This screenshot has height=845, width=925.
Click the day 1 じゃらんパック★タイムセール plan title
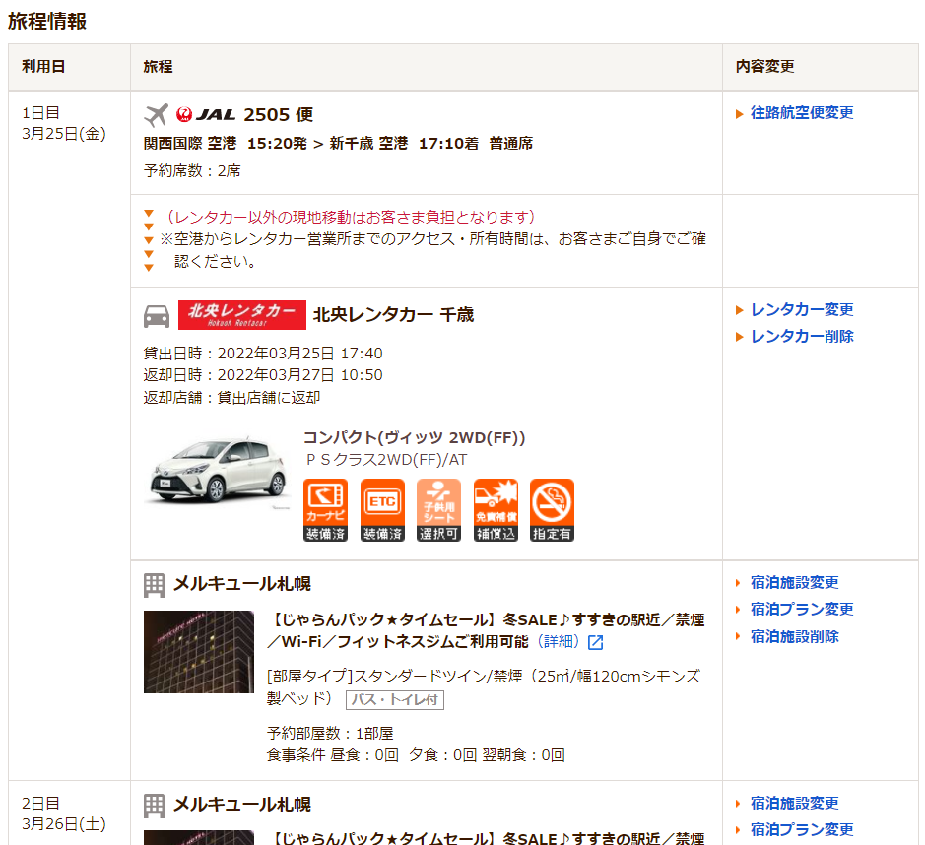pos(486,630)
